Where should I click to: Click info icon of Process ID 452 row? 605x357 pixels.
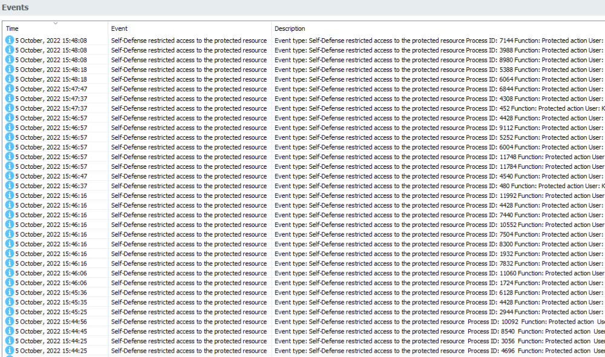click(10, 108)
